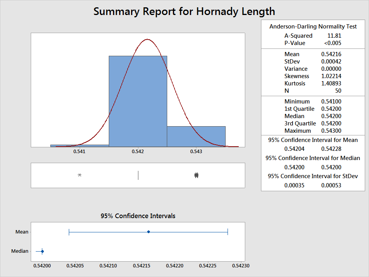Screen dimensions: 369x277
Task: Click the "Kurtosis" label
Action: pos(295,83)
